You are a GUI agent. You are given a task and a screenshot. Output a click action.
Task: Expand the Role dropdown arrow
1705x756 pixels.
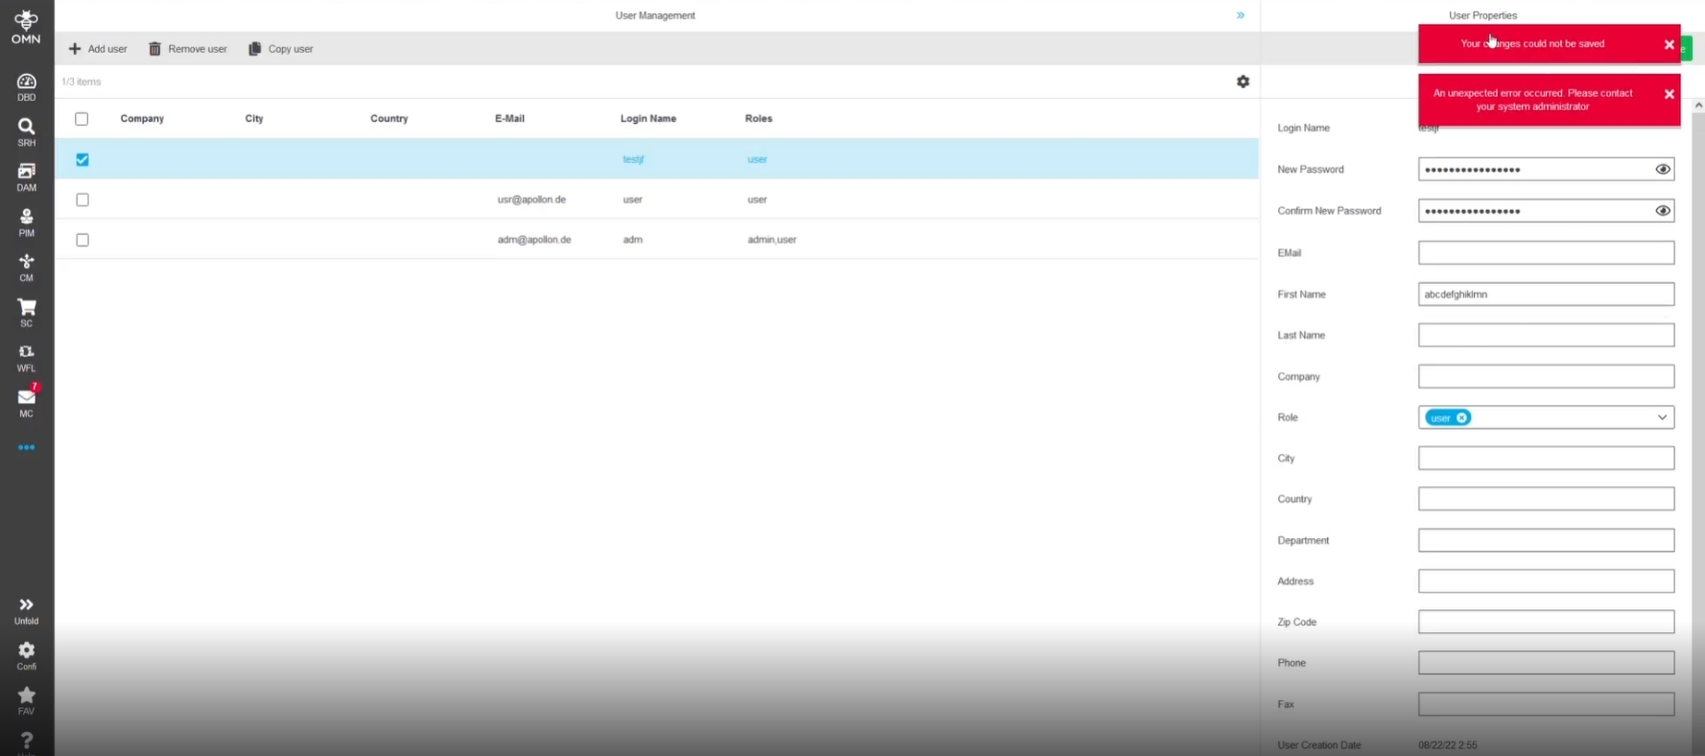(1661, 417)
